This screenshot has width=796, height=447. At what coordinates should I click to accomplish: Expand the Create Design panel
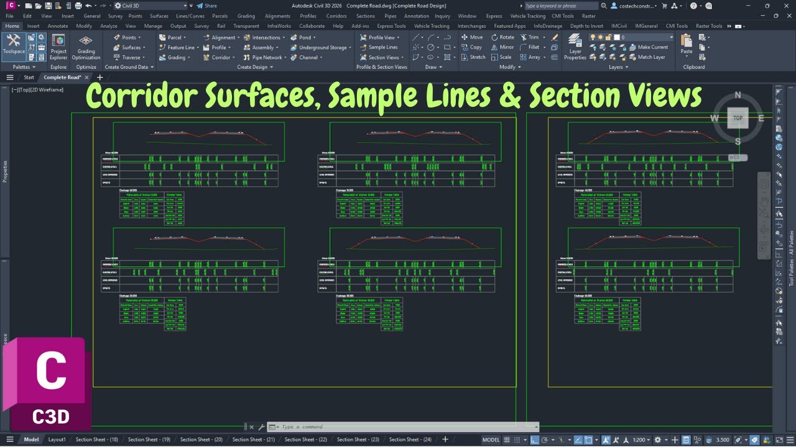[254, 67]
